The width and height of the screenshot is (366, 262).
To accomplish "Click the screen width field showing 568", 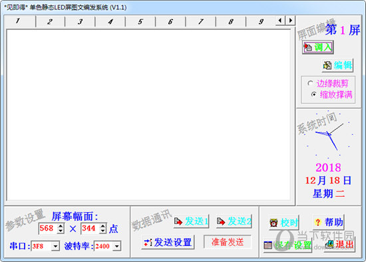I will 49,228.
